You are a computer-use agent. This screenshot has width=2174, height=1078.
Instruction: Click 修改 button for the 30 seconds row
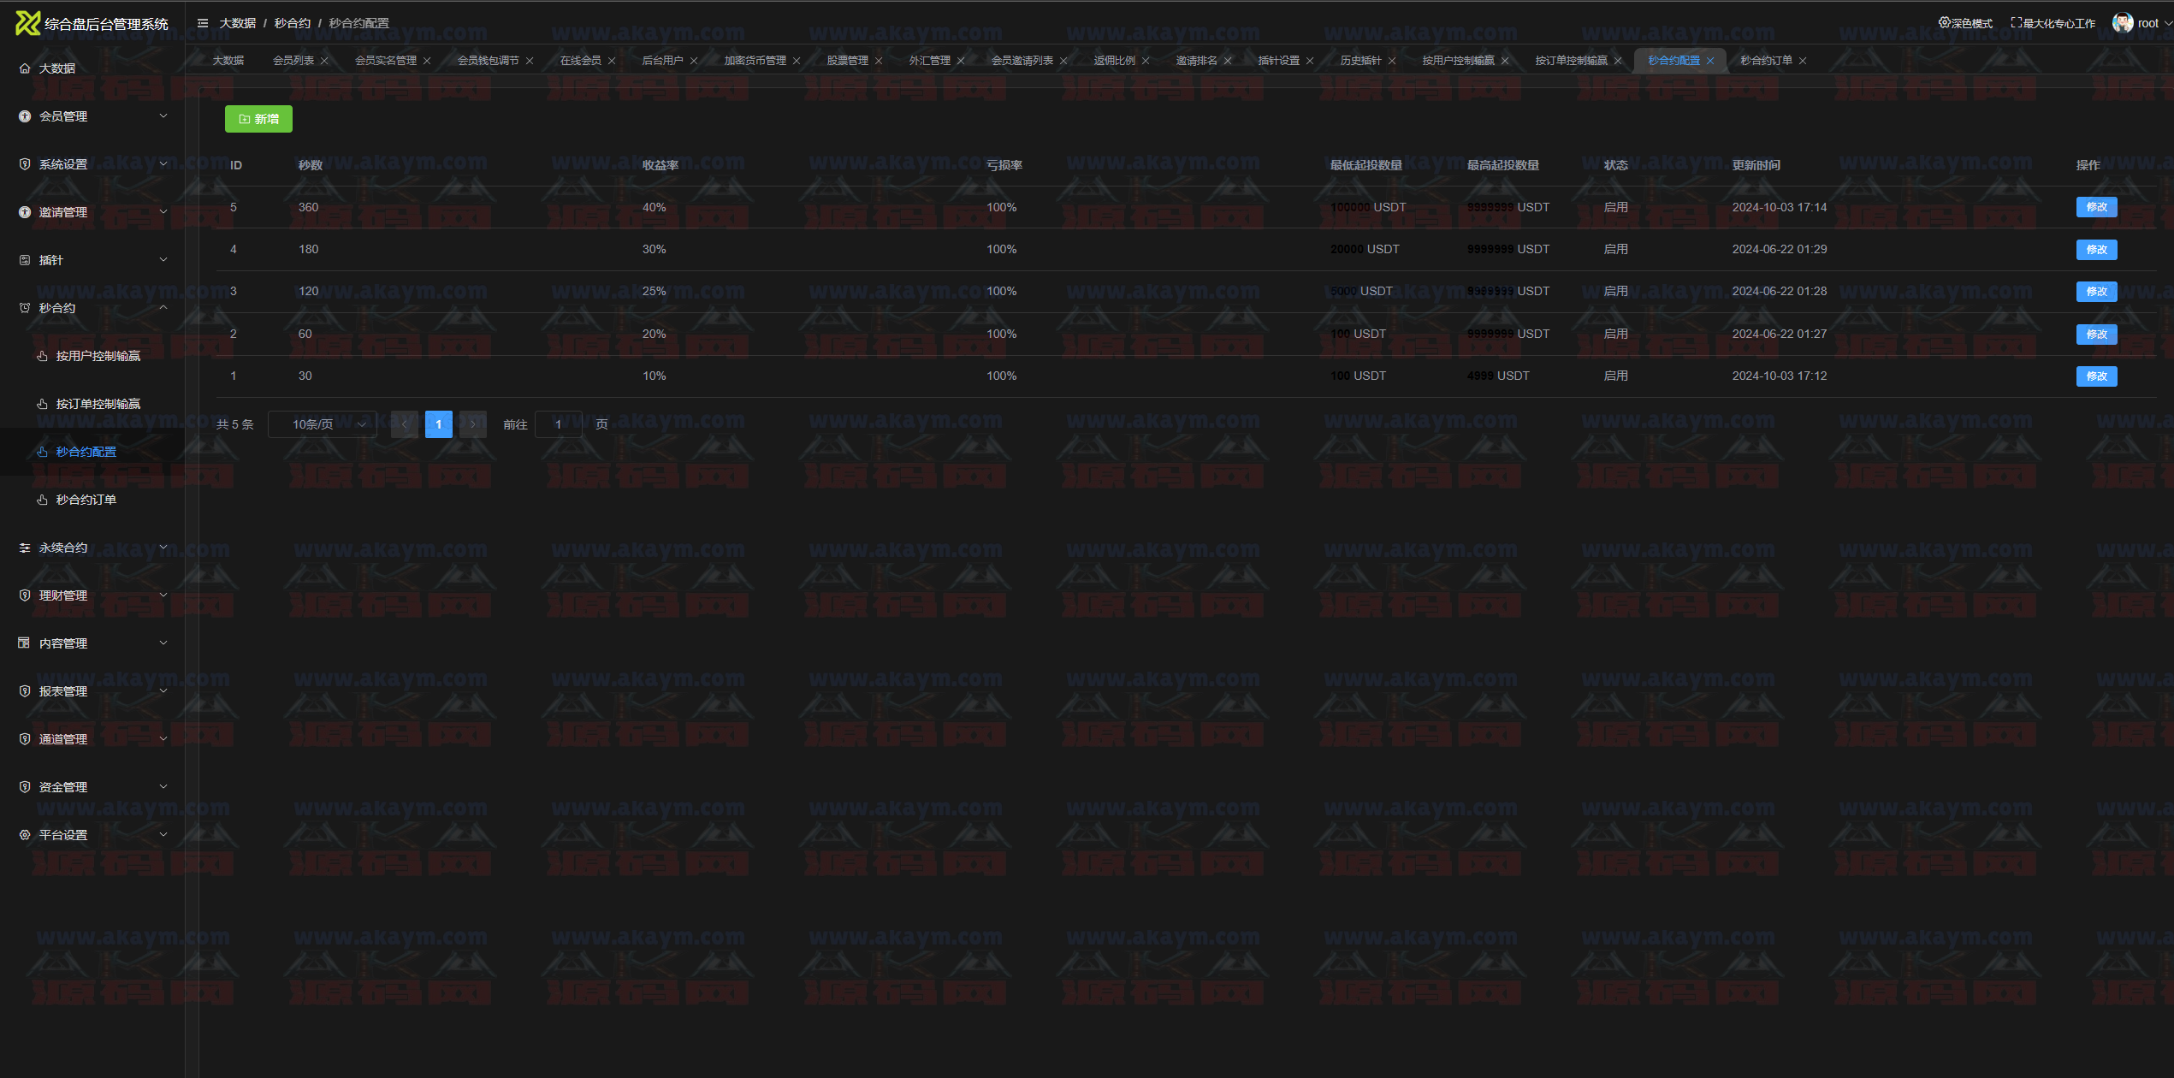pyautogui.click(x=2096, y=376)
